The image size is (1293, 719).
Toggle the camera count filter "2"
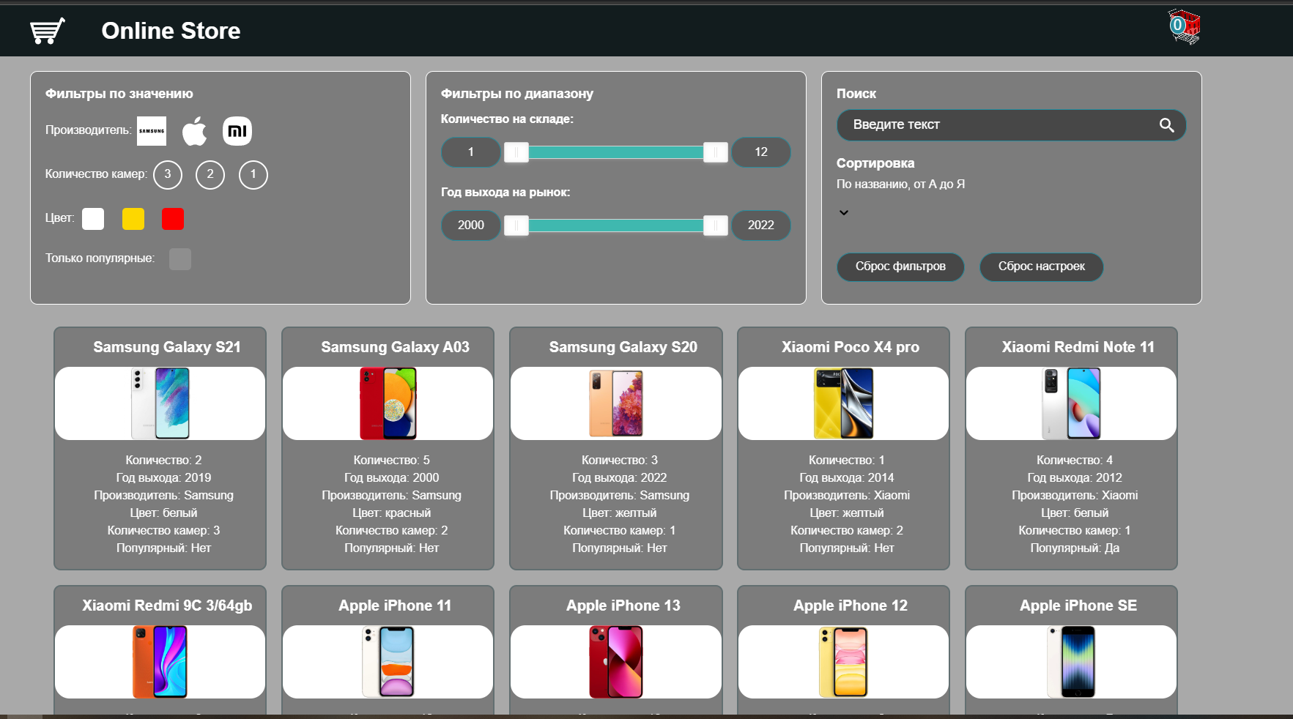210,174
